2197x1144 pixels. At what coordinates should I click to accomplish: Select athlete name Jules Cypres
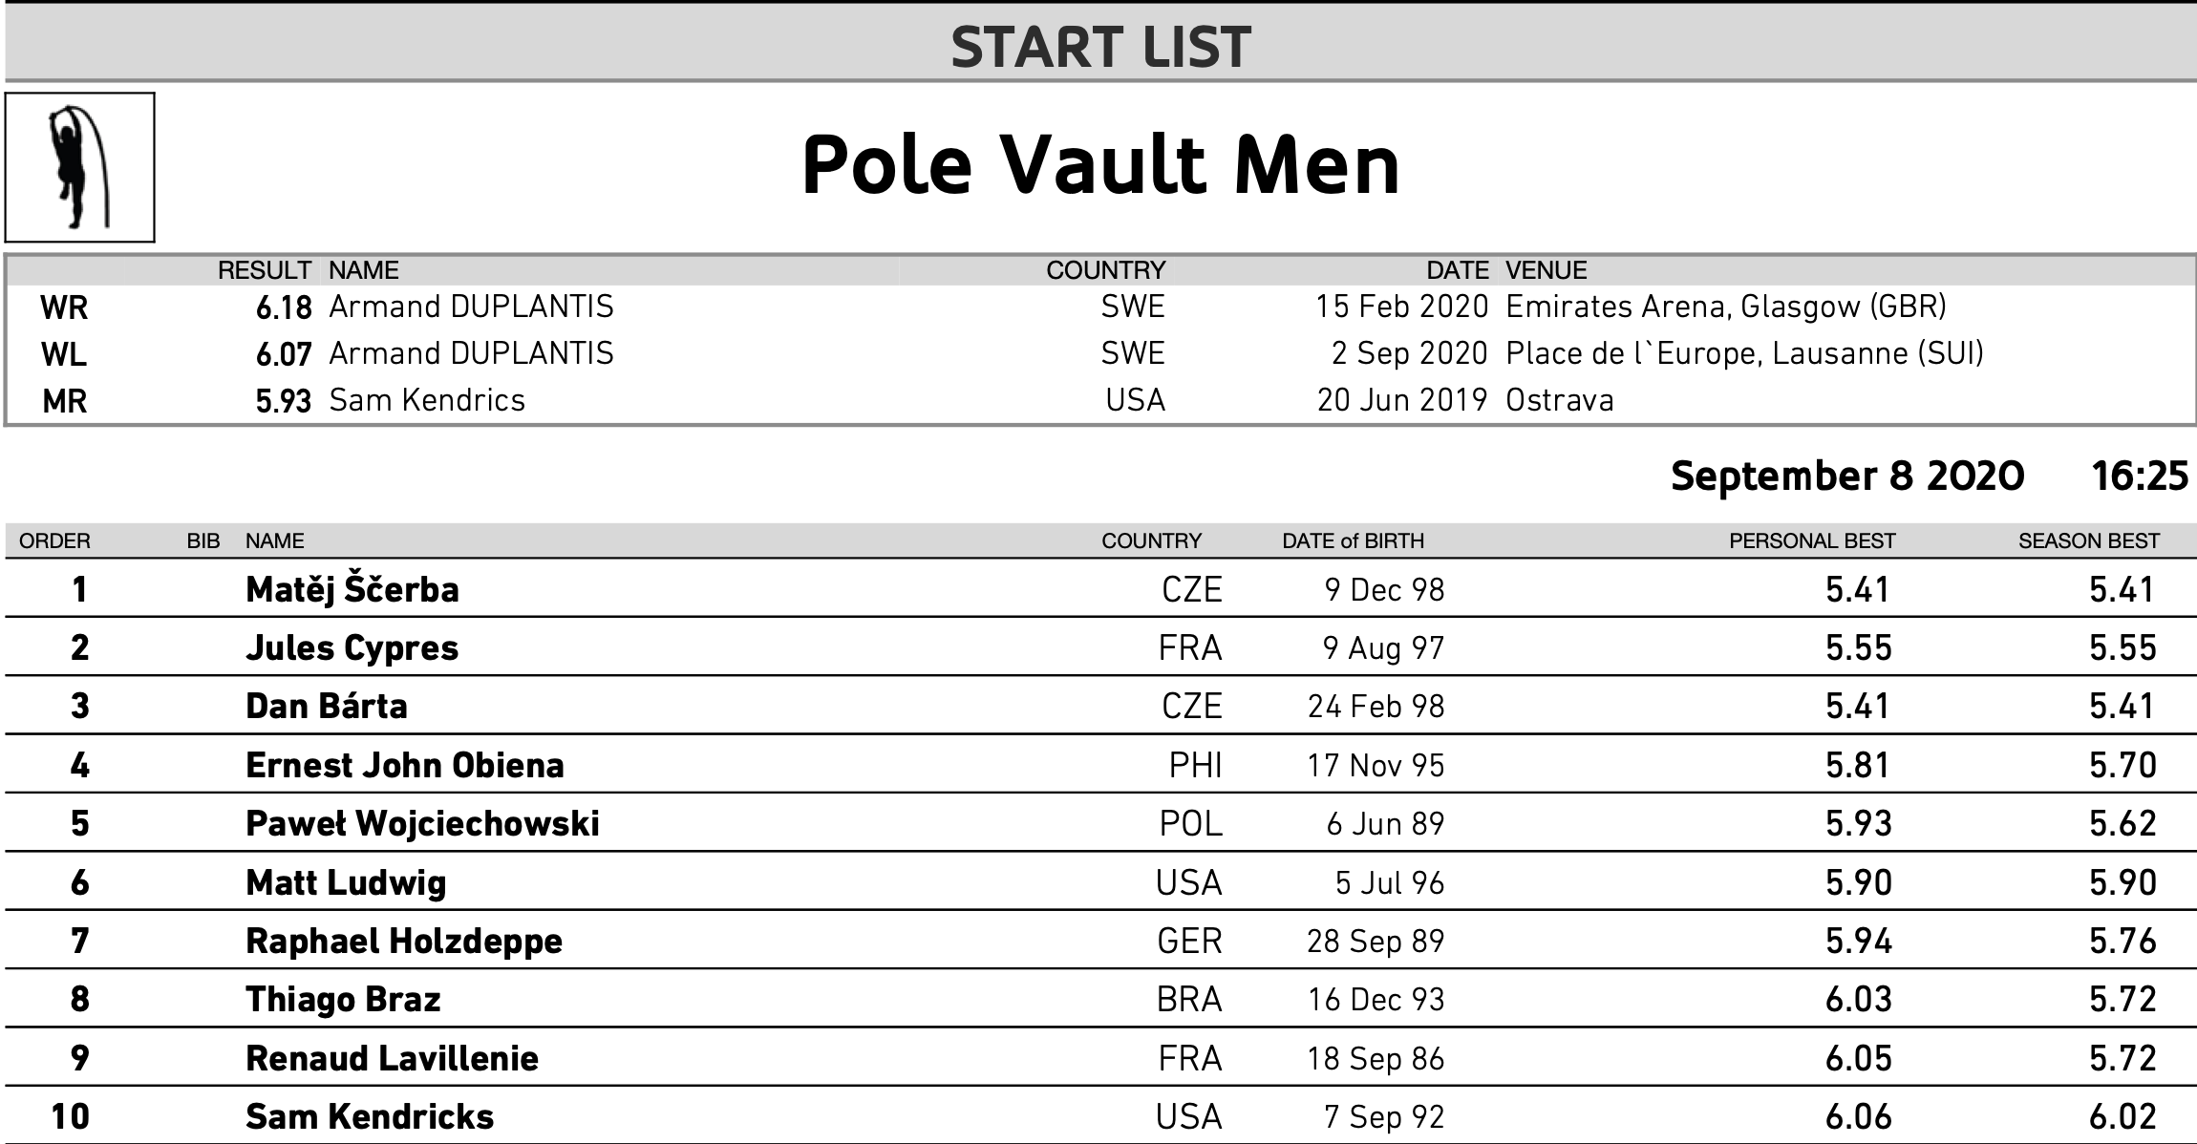[x=352, y=647]
